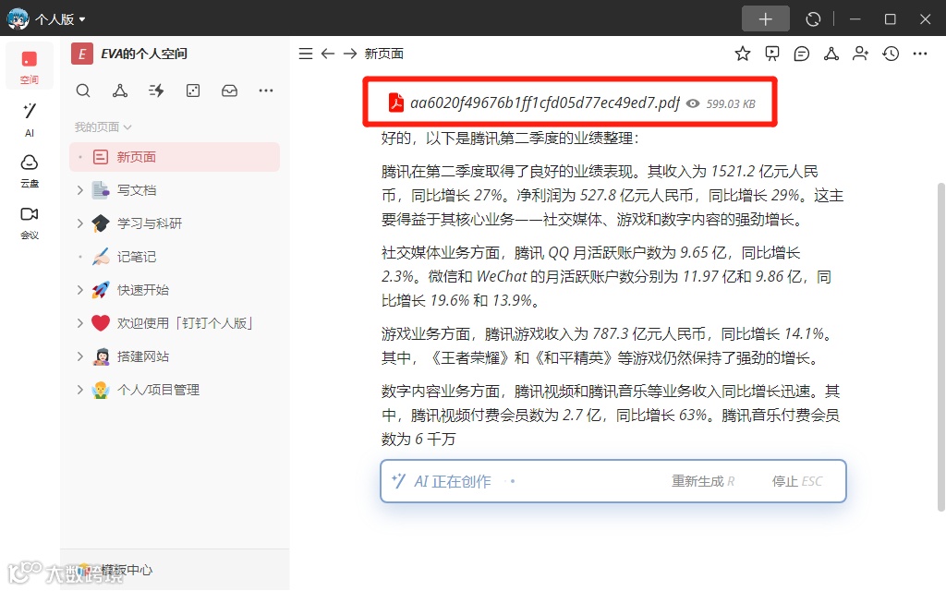The height and width of the screenshot is (591, 946).
Task: Expand the 搭建网站 tree item
Action: coord(80,356)
